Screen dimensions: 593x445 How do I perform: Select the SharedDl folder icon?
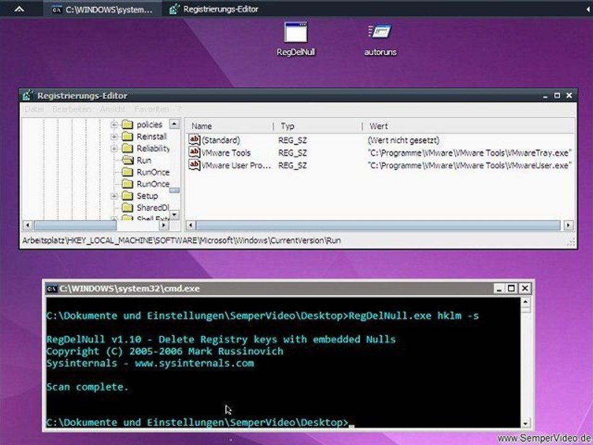(x=128, y=208)
